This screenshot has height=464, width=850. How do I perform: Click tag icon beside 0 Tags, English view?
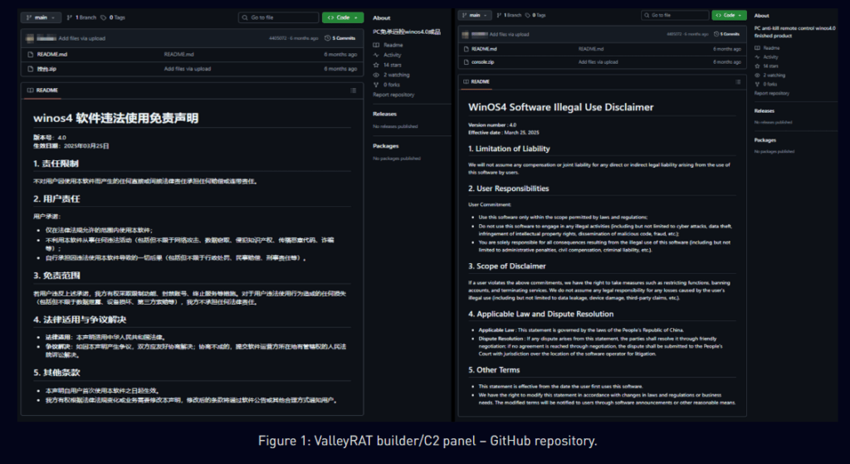pyautogui.click(x=528, y=15)
